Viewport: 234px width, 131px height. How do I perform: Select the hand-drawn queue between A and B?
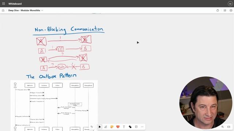tap(60, 49)
